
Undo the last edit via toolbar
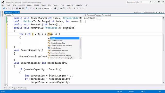[x=27, y=9]
